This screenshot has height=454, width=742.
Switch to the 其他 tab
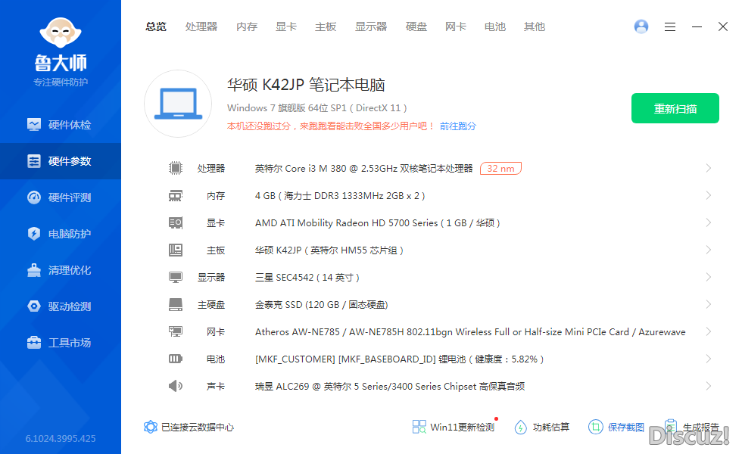[535, 27]
